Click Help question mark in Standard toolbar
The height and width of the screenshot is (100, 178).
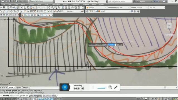pyautogui.click(x=83, y=7)
